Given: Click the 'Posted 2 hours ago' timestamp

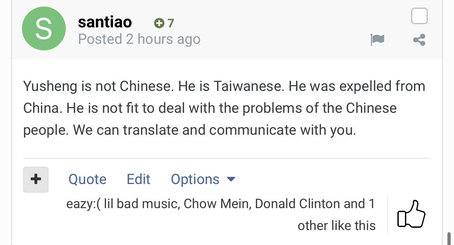Looking at the screenshot, I should coord(139,39).
